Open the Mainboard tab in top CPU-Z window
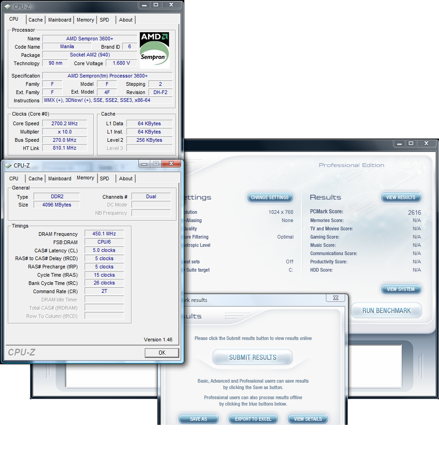Viewport: 439px width, 457px height. 60,20
